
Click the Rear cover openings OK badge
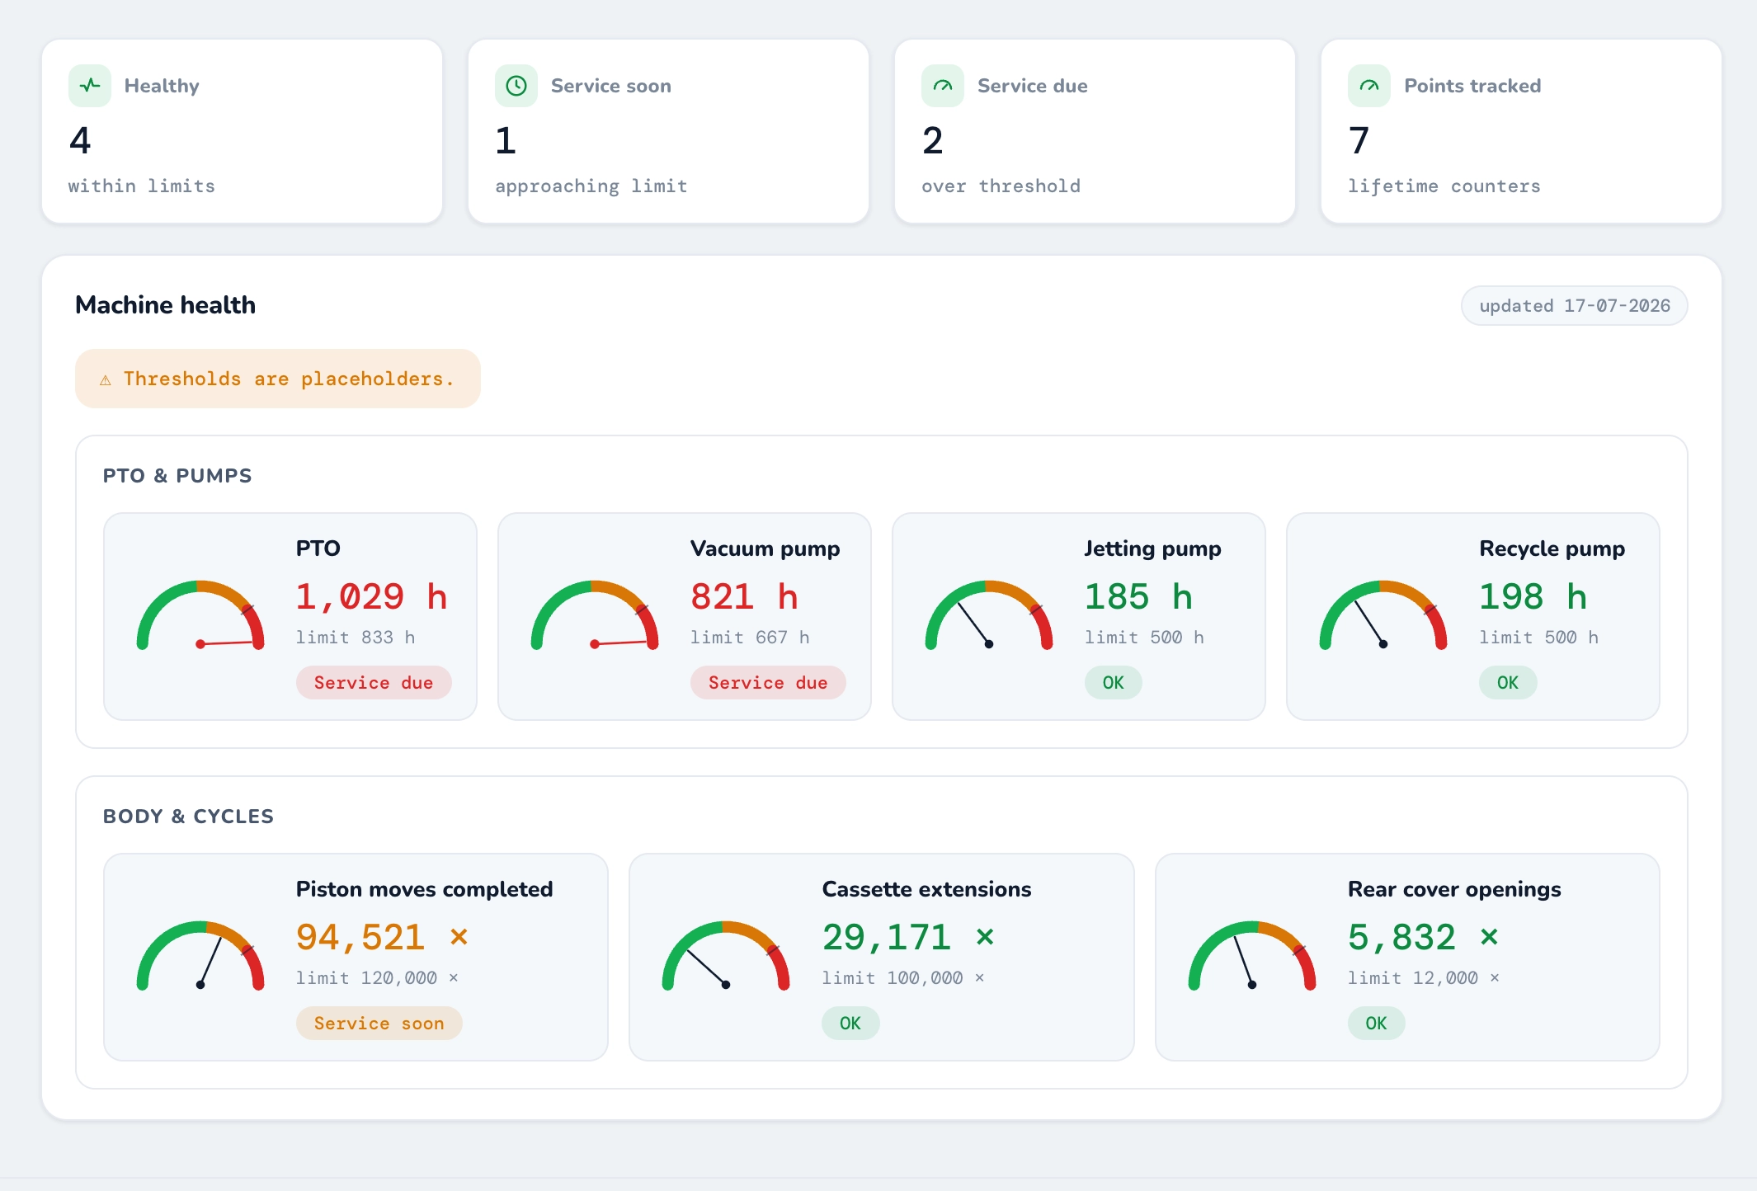(1377, 1024)
